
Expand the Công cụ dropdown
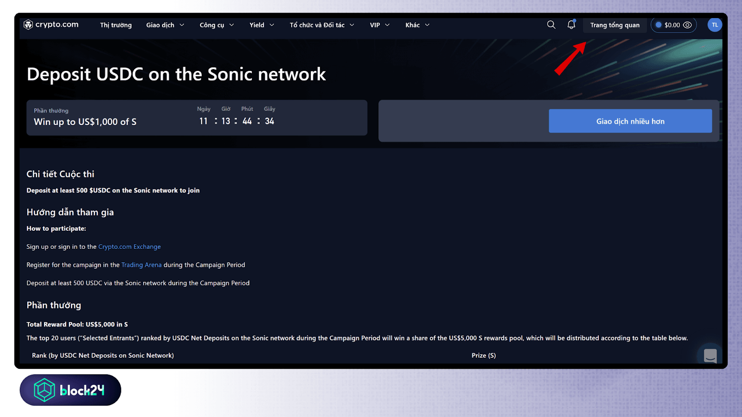pos(217,25)
